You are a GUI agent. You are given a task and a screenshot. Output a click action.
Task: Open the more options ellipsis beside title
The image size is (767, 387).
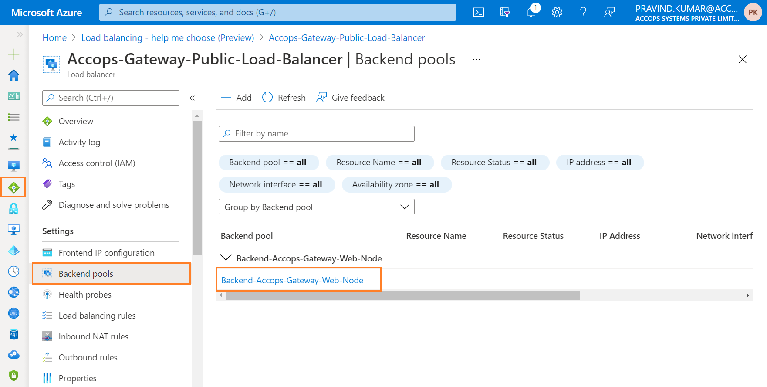pyautogui.click(x=476, y=59)
